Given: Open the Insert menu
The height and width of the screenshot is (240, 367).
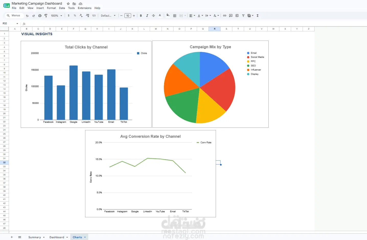Looking at the screenshot, I should pyautogui.click(x=40, y=8).
